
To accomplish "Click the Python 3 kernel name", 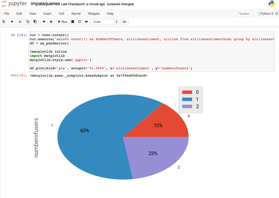I will (x=266, y=13).
